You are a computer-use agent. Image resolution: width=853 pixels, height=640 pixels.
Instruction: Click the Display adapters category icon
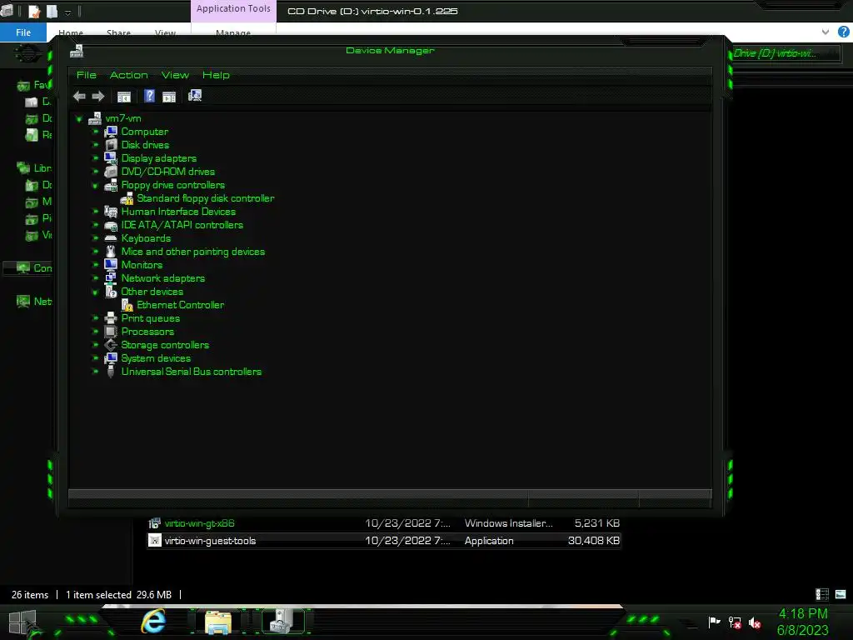(x=111, y=158)
